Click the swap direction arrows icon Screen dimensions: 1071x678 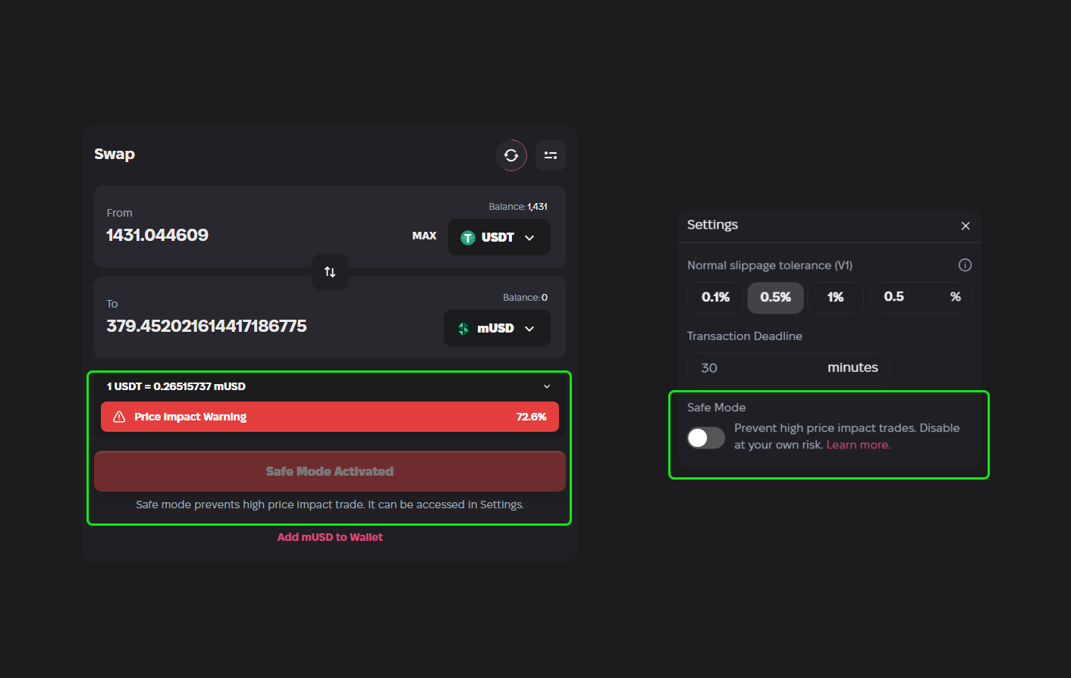click(330, 272)
